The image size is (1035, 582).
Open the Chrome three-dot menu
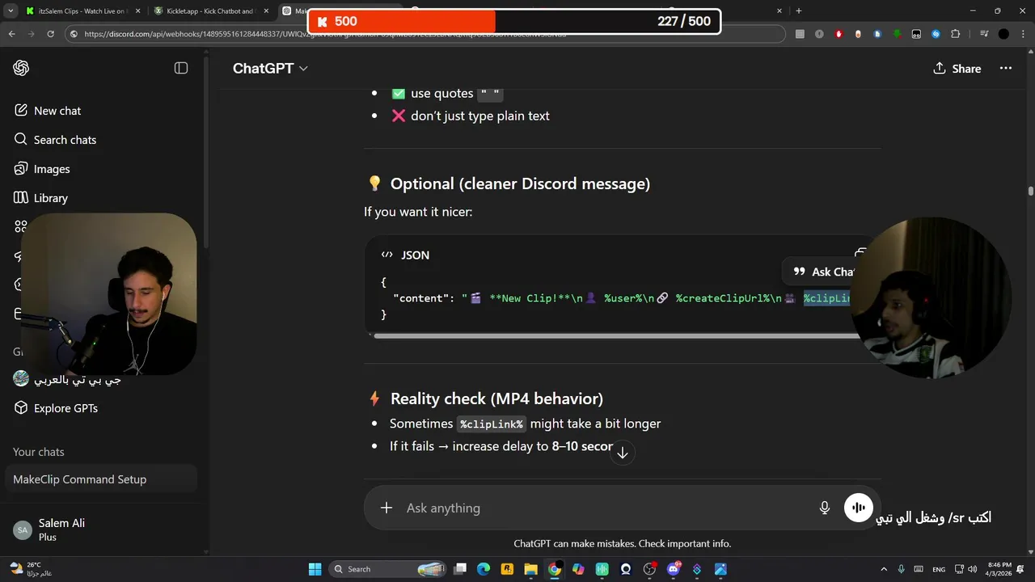click(x=1023, y=34)
